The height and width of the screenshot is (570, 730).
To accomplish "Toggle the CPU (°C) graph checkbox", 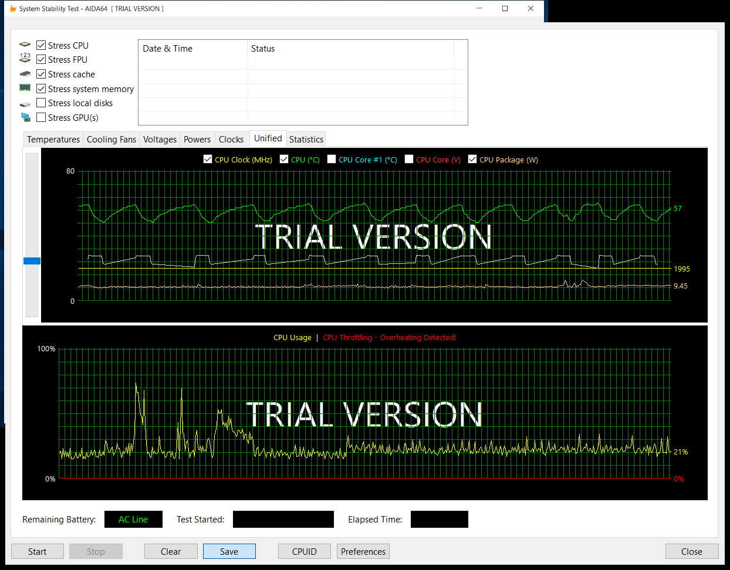I will [x=284, y=159].
